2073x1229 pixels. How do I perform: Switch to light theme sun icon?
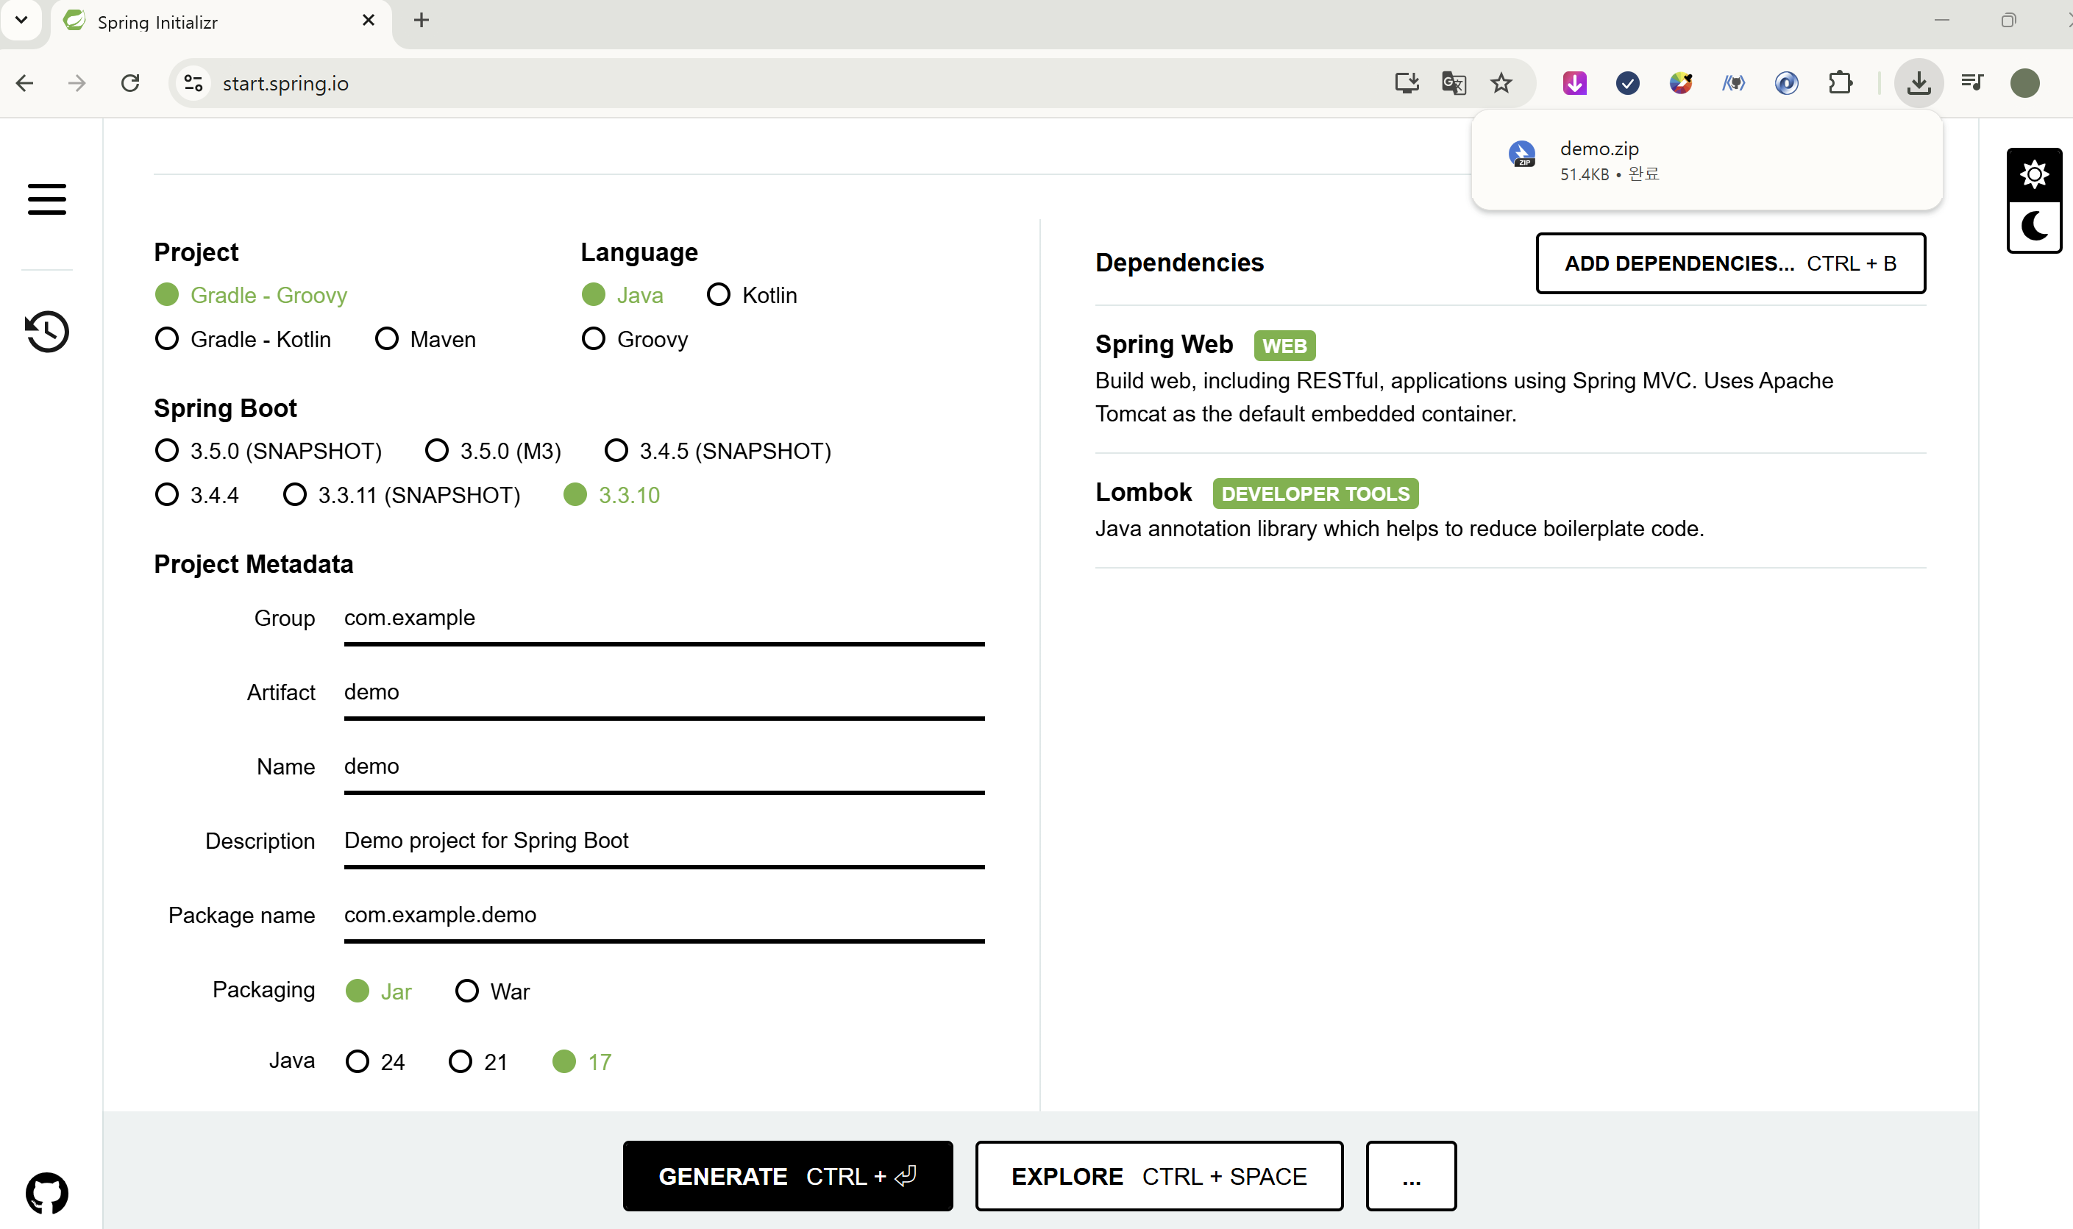pos(2033,175)
